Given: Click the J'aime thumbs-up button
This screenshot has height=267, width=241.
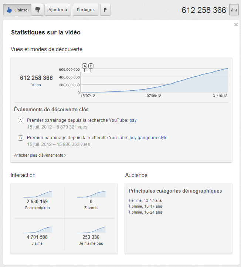Looking at the screenshot, I should (x=17, y=10).
